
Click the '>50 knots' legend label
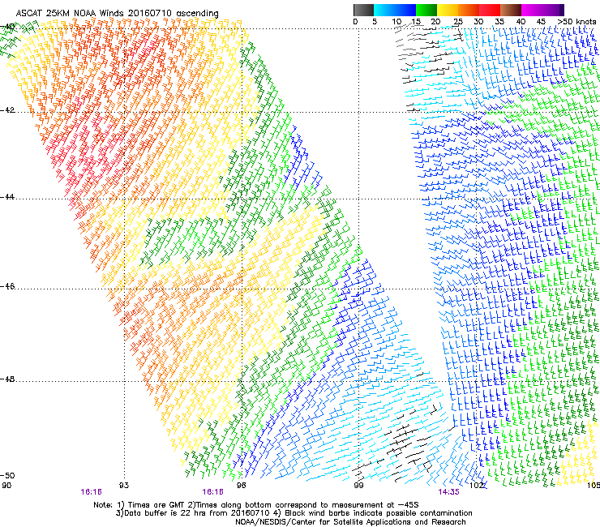pyautogui.click(x=576, y=21)
